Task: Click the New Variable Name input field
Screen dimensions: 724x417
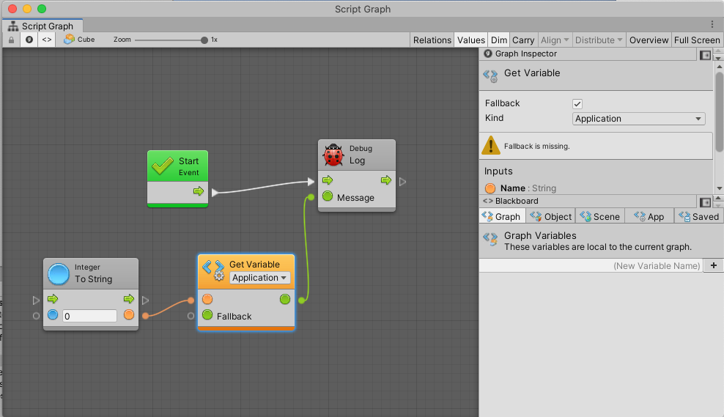Action: (591, 265)
